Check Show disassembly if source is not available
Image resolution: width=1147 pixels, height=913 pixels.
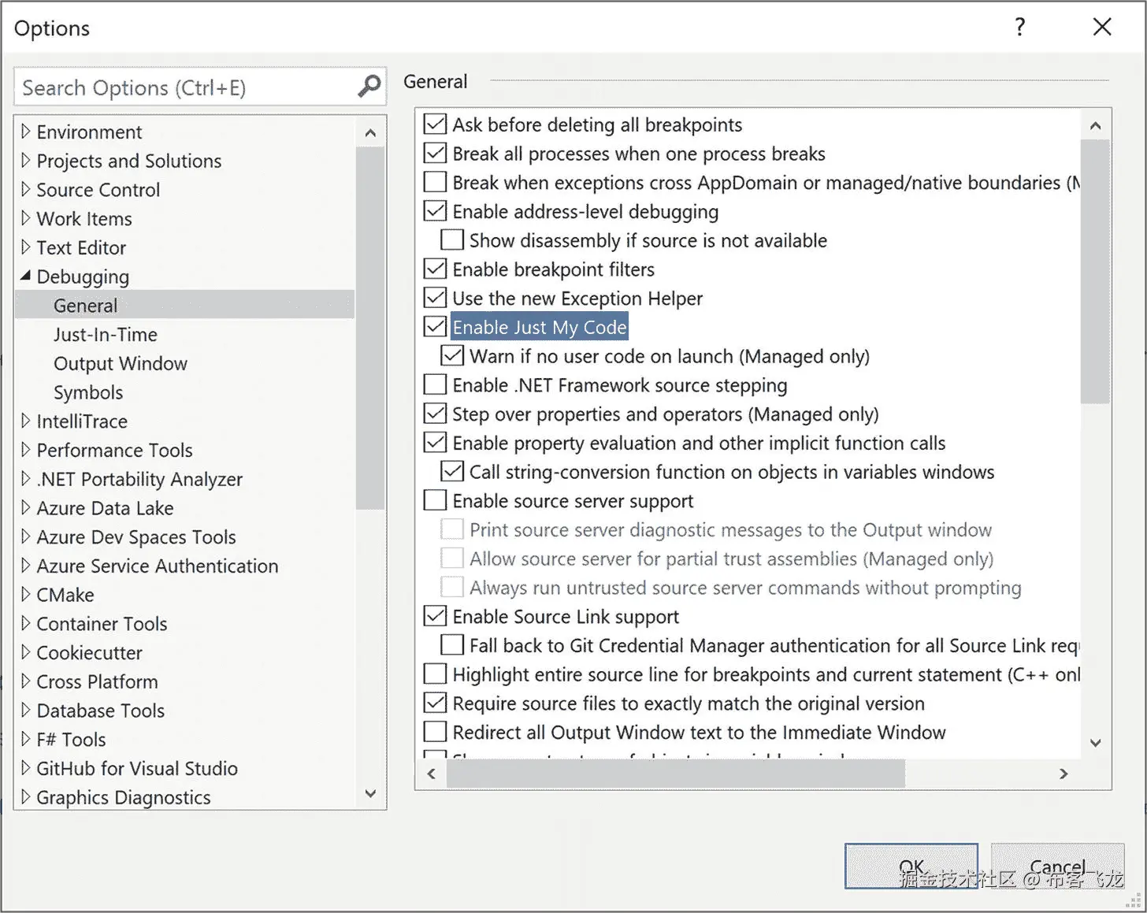click(x=452, y=240)
